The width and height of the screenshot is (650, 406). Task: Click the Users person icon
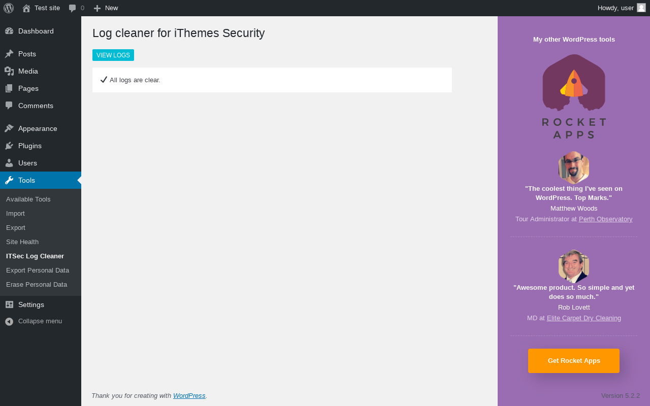coord(9,163)
